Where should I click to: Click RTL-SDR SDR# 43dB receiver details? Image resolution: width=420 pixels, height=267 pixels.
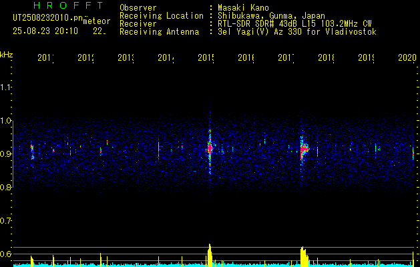tap(294, 24)
